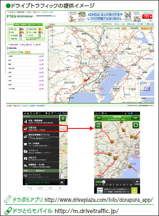Click the forecast time slider handle

[x=104, y=182]
